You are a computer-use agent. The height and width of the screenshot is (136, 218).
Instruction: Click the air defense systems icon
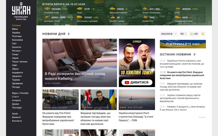[x=145, y=17]
